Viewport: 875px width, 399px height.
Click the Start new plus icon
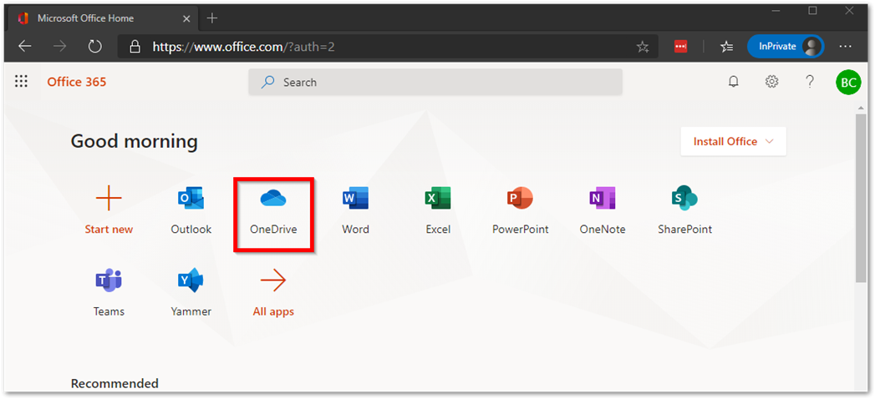coord(109,199)
